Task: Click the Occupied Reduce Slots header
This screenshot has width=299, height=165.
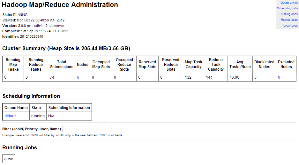Action: (124, 64)
